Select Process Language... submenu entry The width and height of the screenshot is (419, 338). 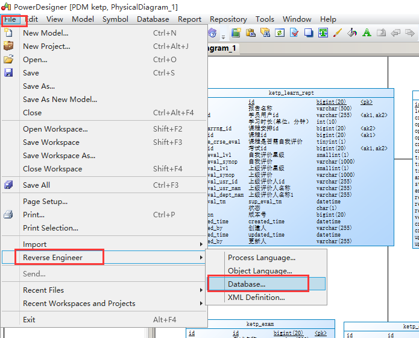pos(266,258)
